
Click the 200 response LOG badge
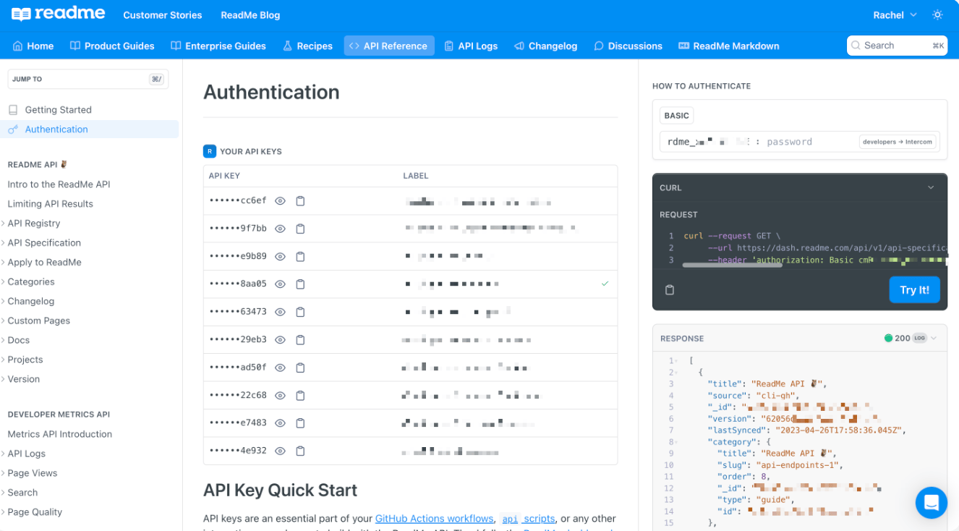tap(919, 338)
